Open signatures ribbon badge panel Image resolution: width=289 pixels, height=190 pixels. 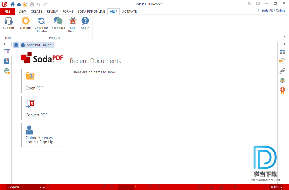pos(282,90)
